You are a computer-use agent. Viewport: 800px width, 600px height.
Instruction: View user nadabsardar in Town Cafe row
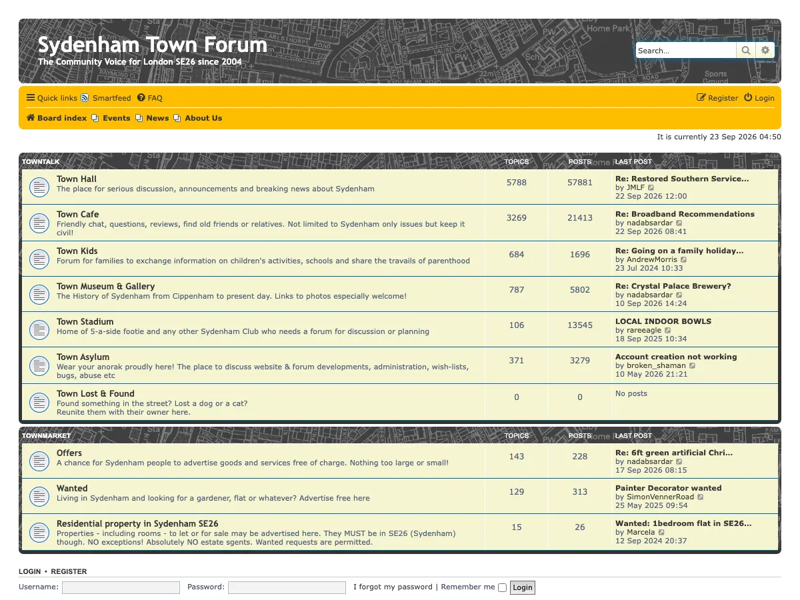650,223
